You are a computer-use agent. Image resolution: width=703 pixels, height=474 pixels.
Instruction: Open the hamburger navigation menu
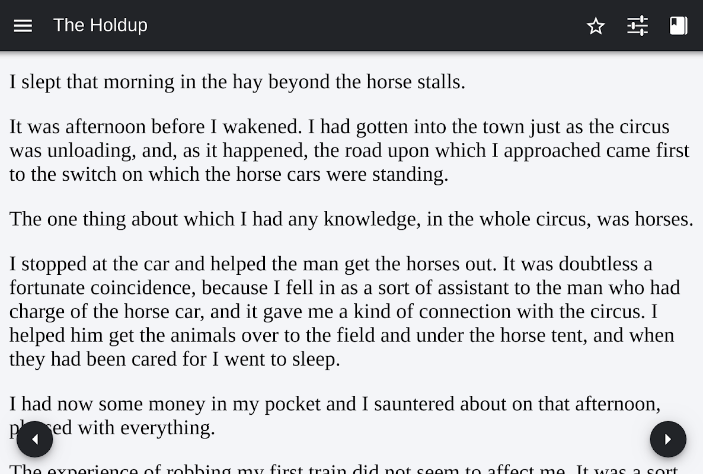(23, 25)
